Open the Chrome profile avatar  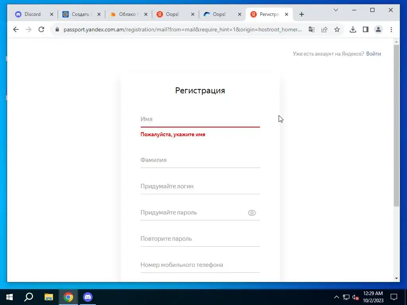click(x=378, y=29)
